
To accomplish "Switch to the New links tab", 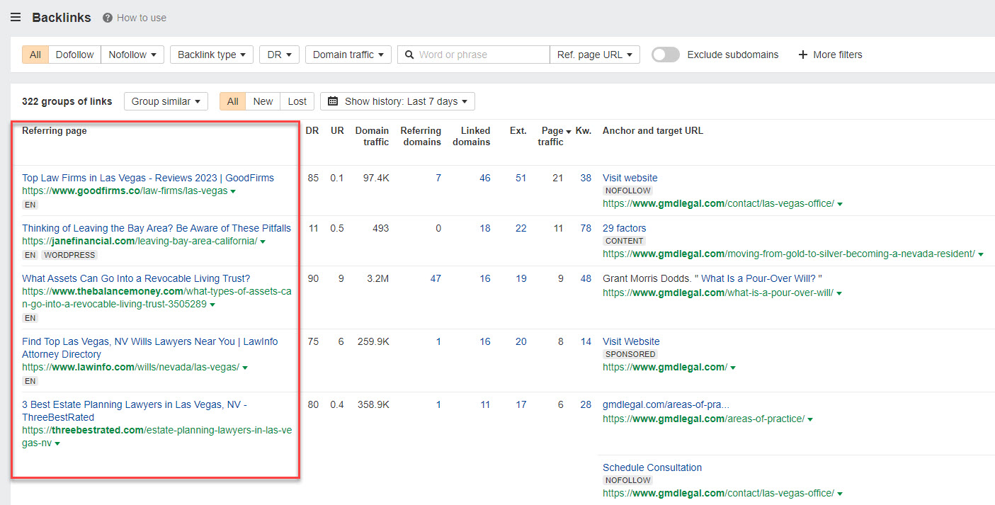I will [x=263, y=101].
